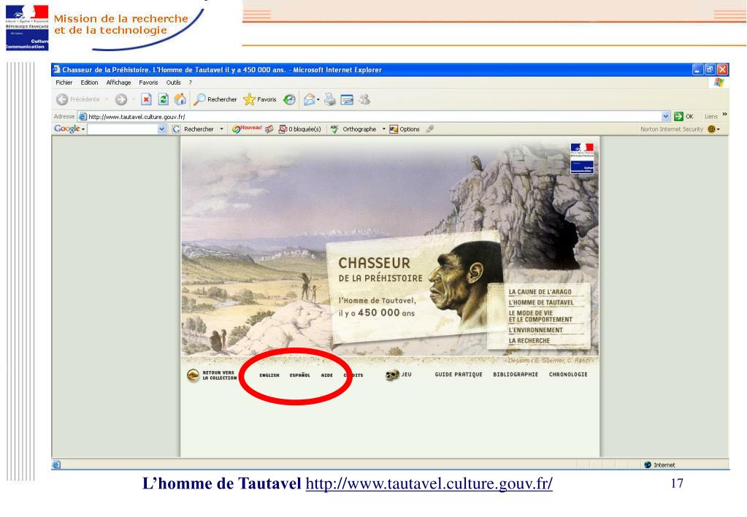Click the 0 bloquée(s) popup blocker
The image size is (747, 517).
click(x=299, y=129)
